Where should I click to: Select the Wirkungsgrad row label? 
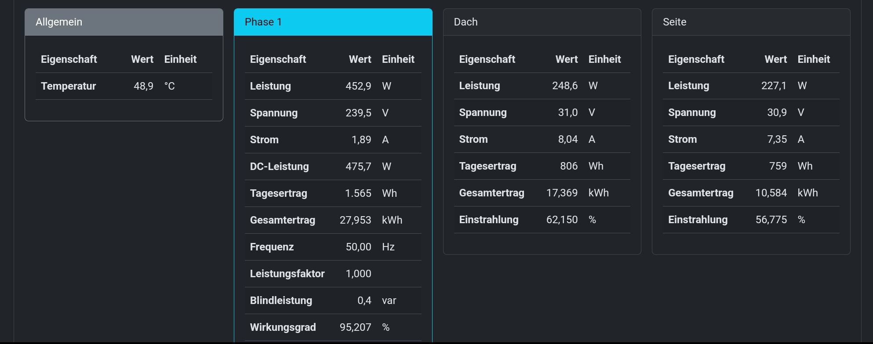[x=283, y=327]
